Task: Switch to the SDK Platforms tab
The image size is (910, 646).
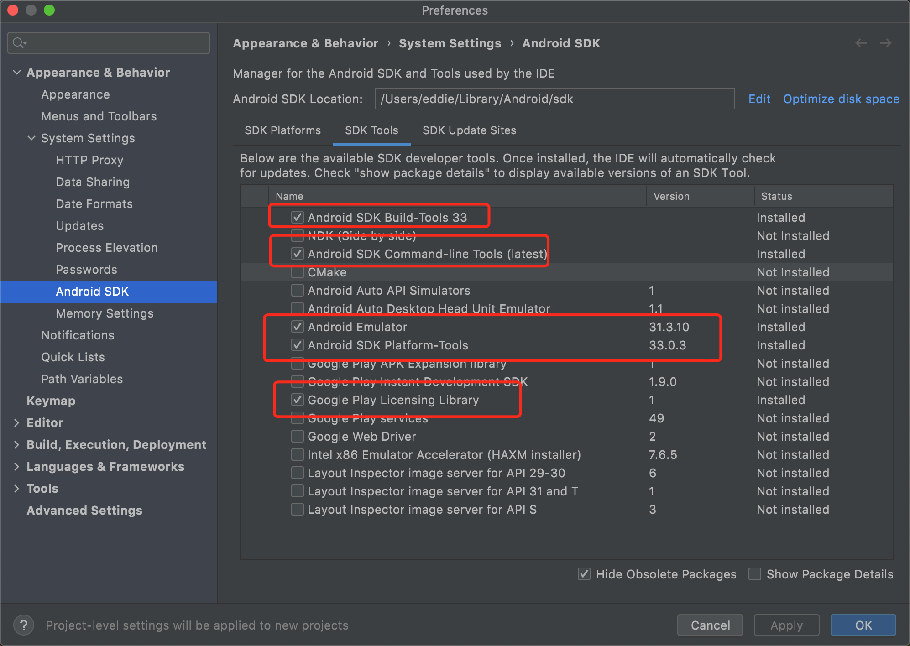Action: coord(282,130)
